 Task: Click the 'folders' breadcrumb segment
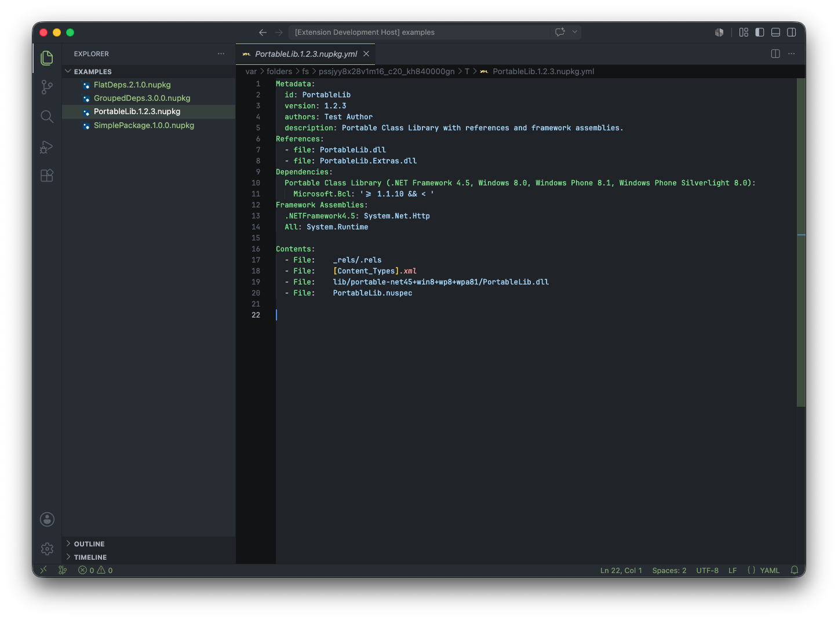point(279,71)
